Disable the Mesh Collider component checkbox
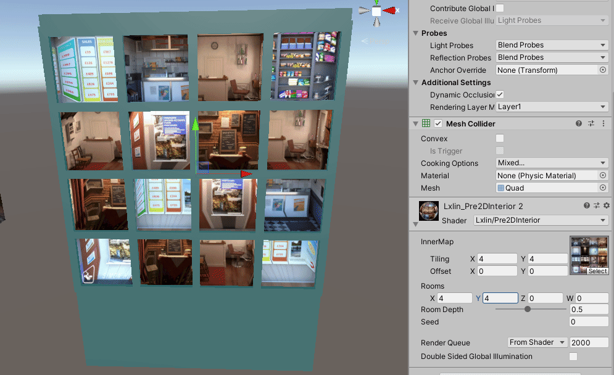 coord(438,124)
